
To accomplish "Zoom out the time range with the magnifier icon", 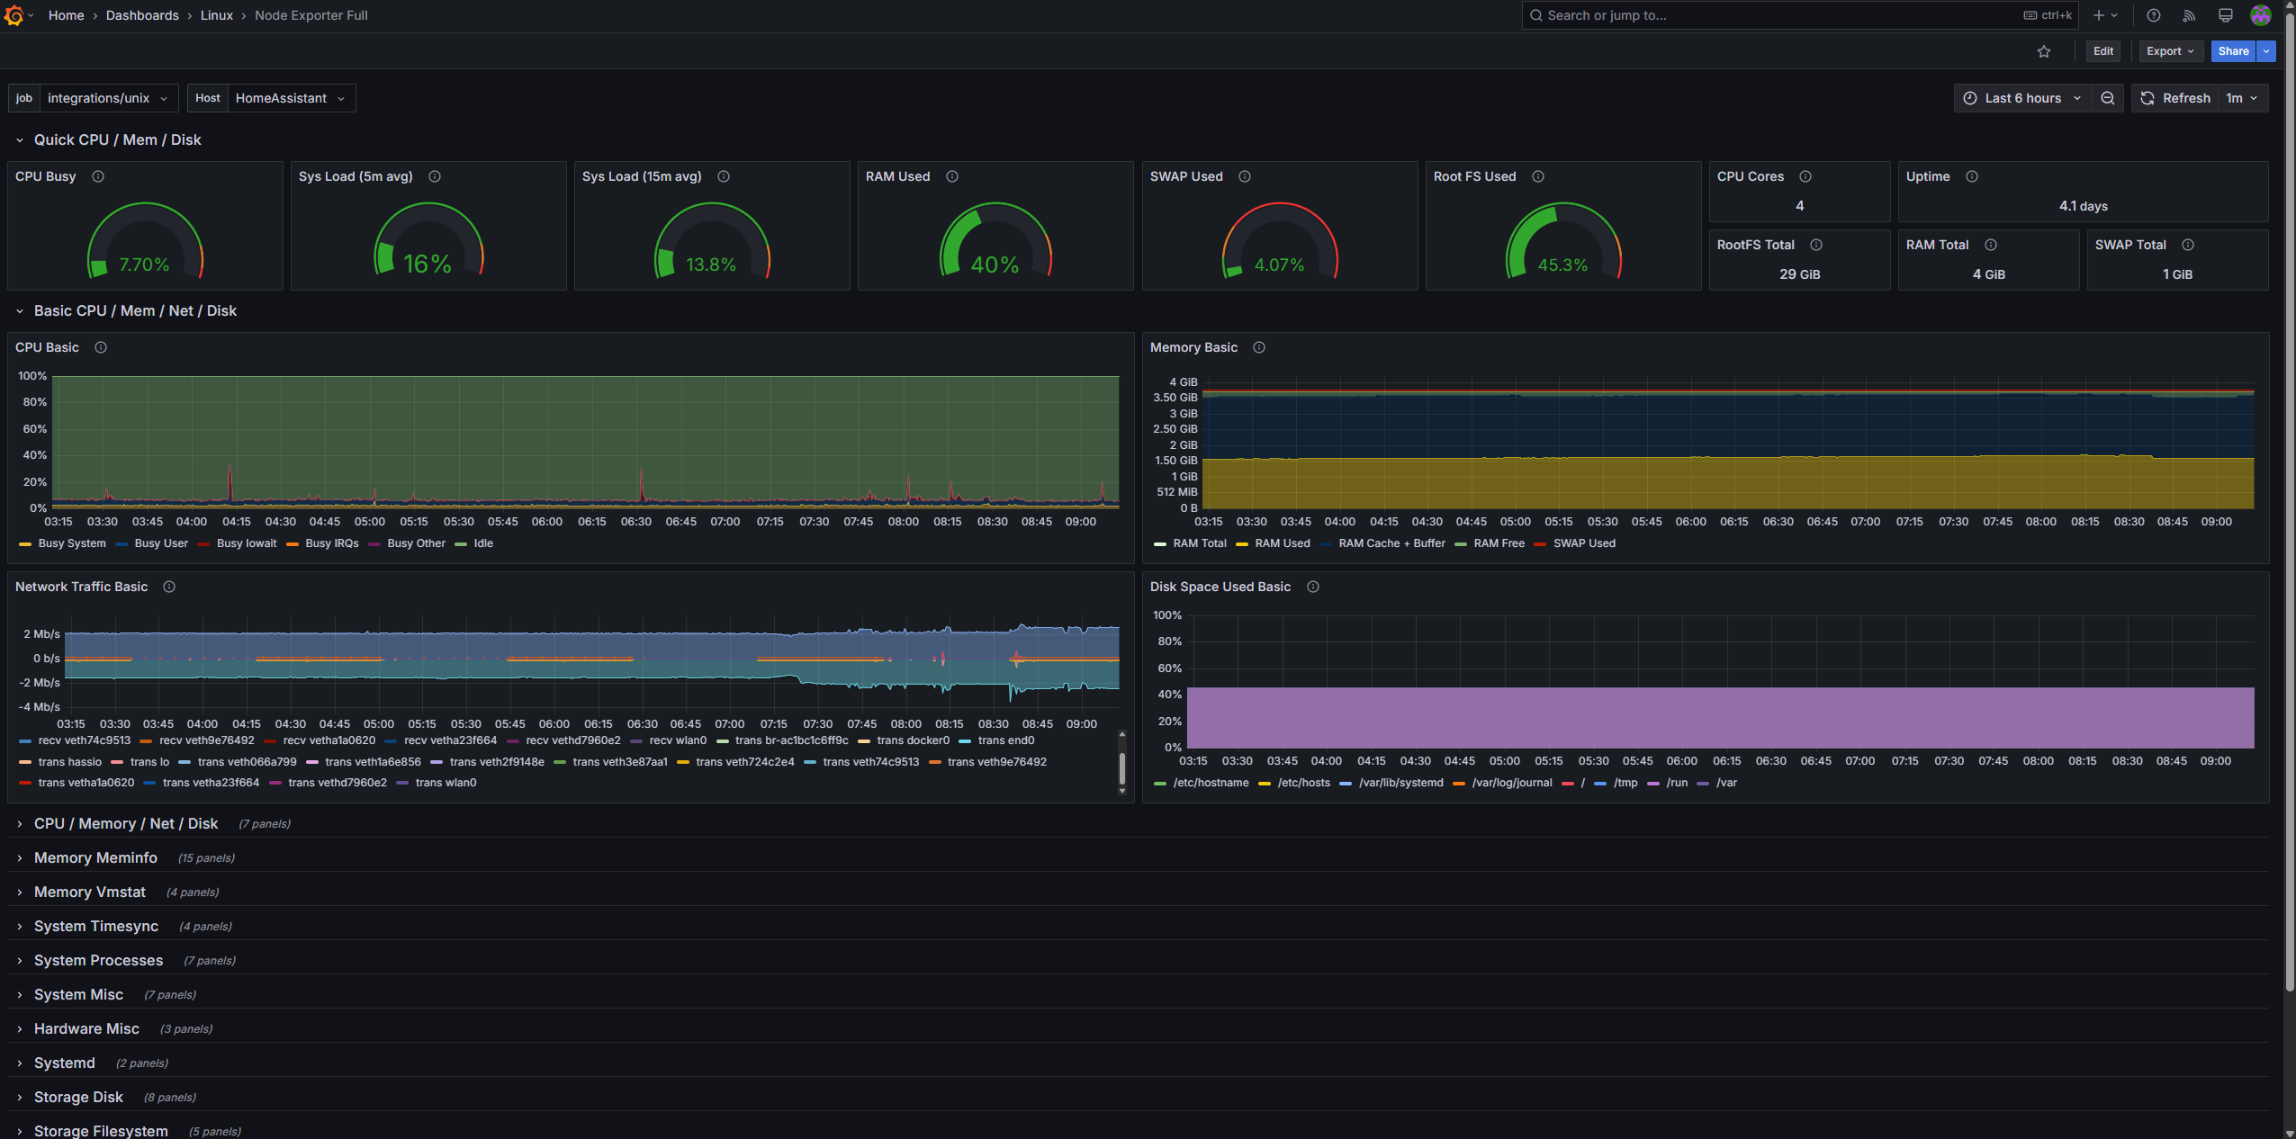I will pyautogui.click(x=2107, y=98).
